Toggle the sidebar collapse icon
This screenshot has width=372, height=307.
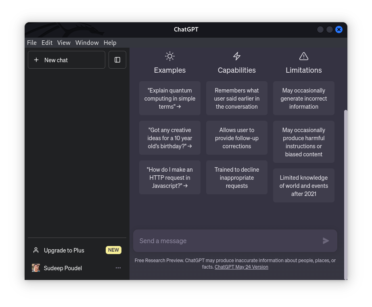tap(117, 59)
